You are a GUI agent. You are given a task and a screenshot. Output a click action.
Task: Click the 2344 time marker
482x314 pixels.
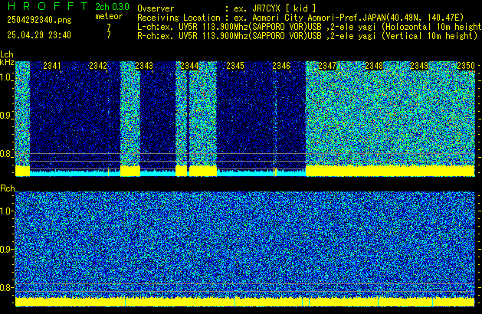coord(190,66)
